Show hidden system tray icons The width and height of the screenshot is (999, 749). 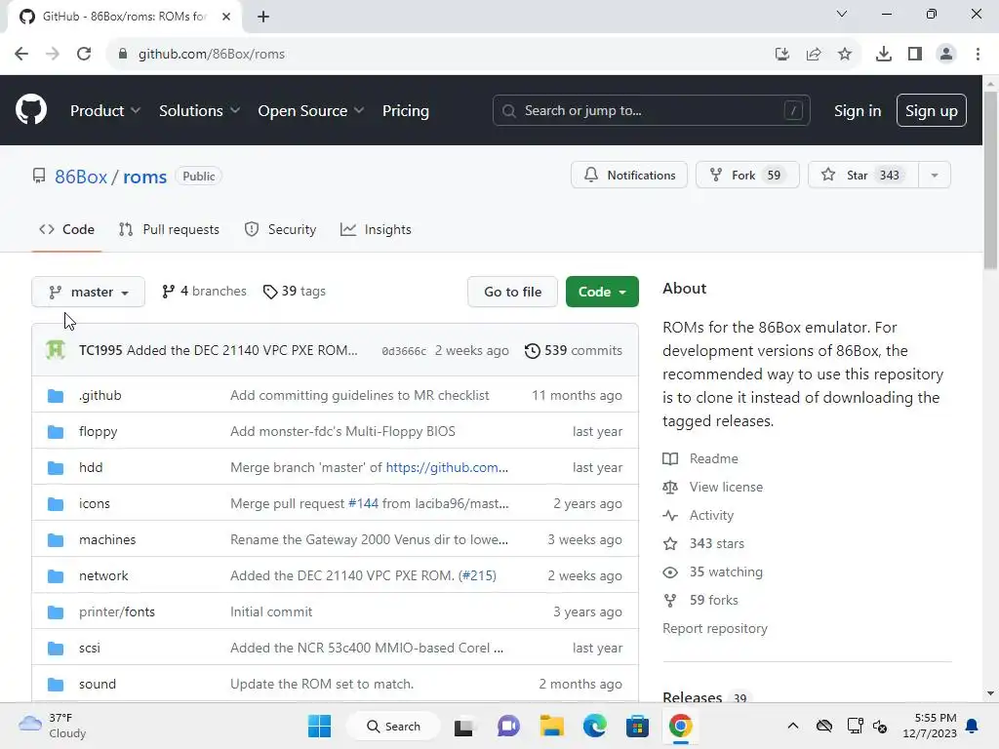pyautogui.click(x=792, y=726)
